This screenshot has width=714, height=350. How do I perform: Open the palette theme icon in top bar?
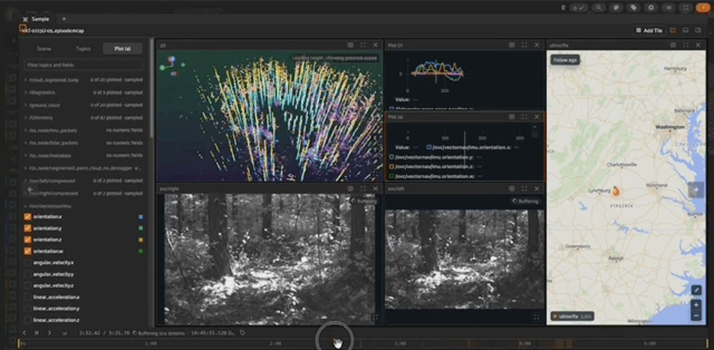coord(616,8)
